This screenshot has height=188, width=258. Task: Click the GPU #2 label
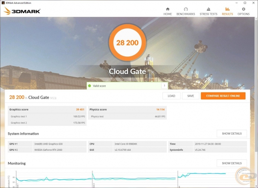click(13, 150)
